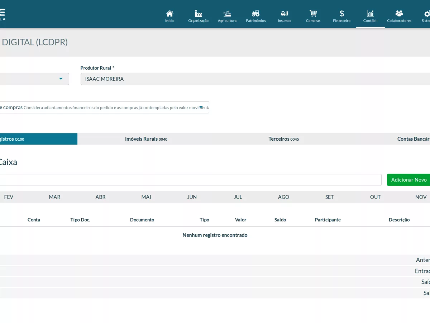This screenshot has width=430, height=323.
Task: Click the Nenhum registro encontrado message
Action: (215, 235)
